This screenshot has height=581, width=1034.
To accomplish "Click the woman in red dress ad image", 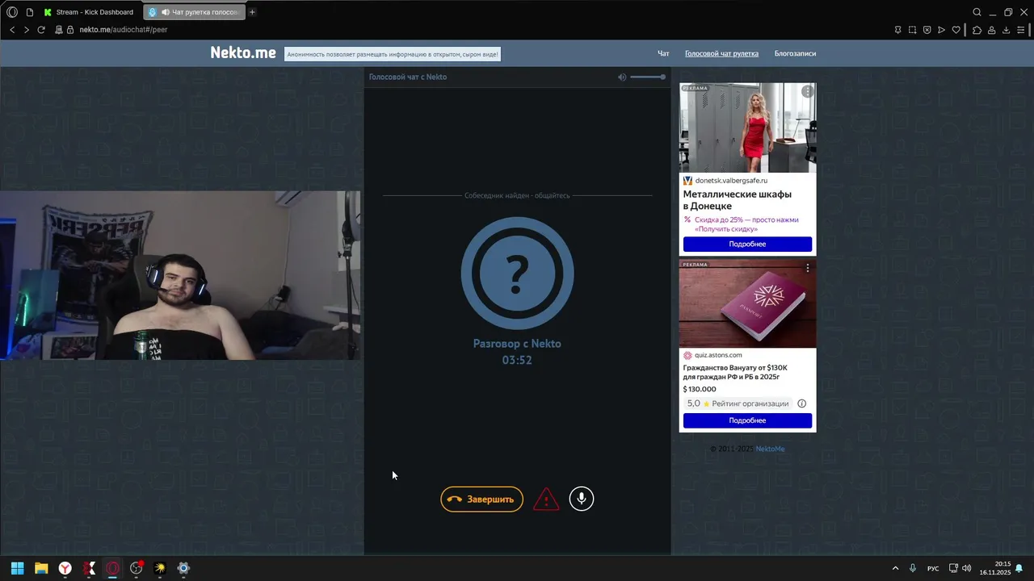I will pos(747,127).
